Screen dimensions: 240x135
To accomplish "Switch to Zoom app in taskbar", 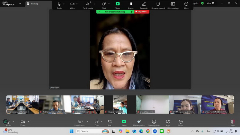I will [155, 131].
